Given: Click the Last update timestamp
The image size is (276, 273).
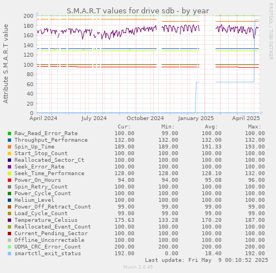Looking at the screenshot, I should [x=207, y=260].
